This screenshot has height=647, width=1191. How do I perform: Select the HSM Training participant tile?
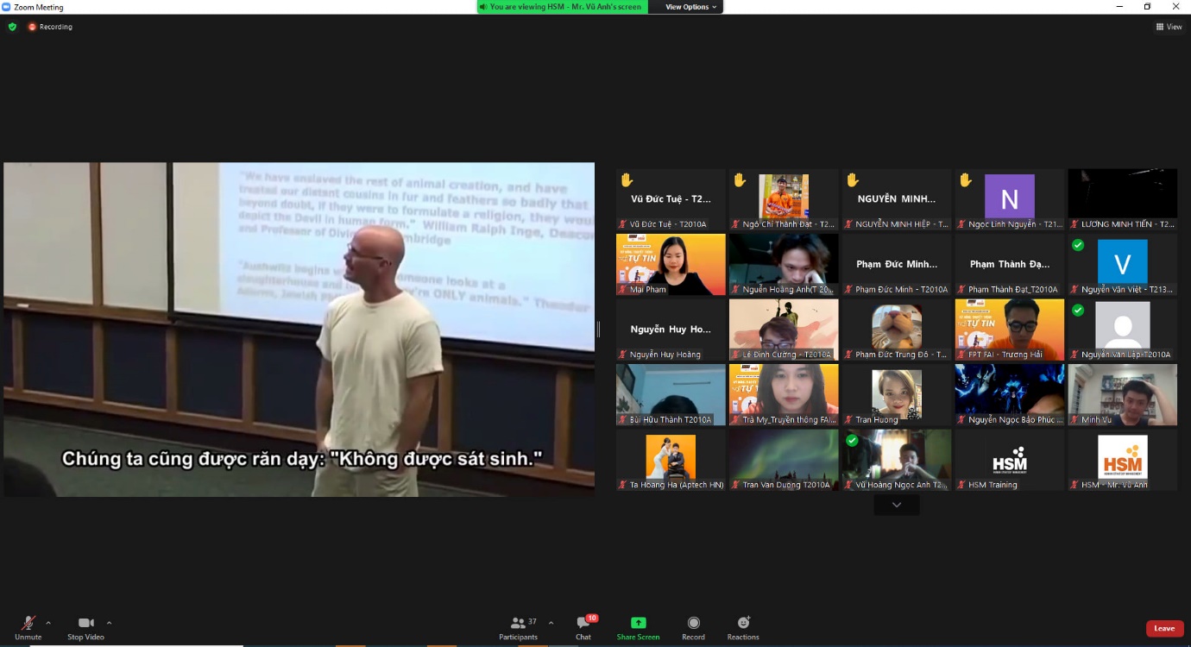1008,460
